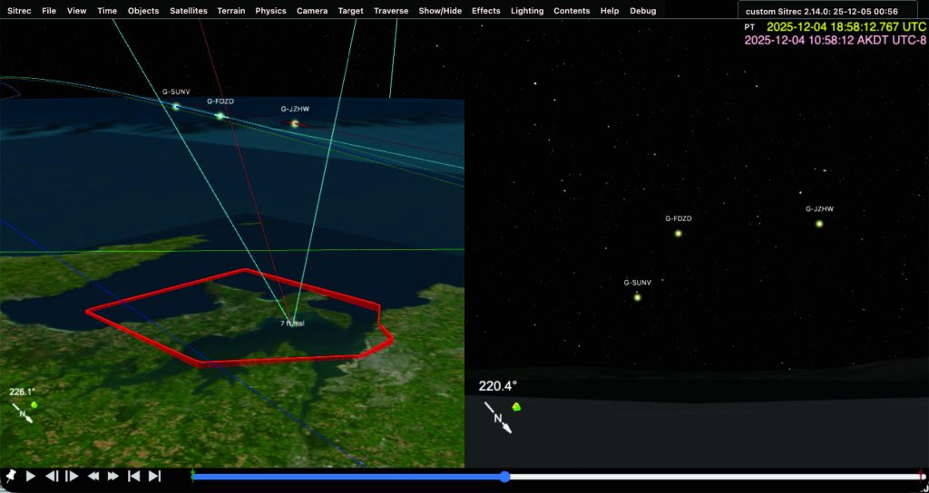Open the Camera menu
The width and height of the screenshot is (929, 493).
click(x=312, y=11)
